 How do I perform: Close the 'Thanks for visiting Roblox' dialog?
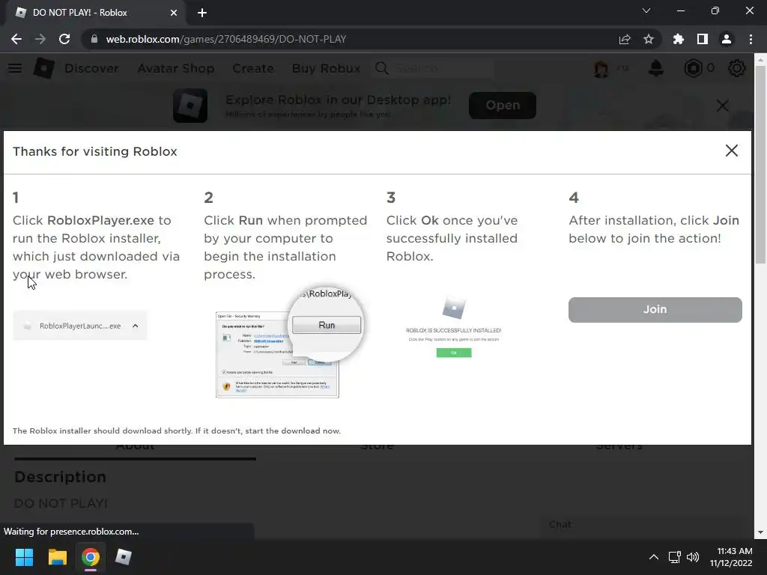(x=731, y=150)
